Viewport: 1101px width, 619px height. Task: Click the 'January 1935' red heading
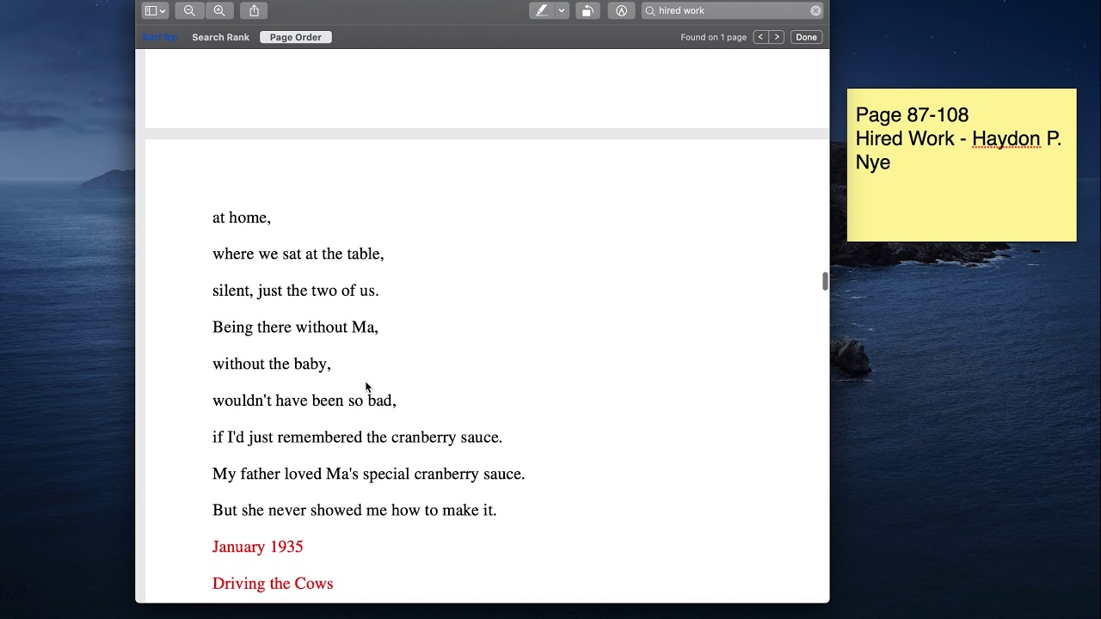[x=258, y=547]
